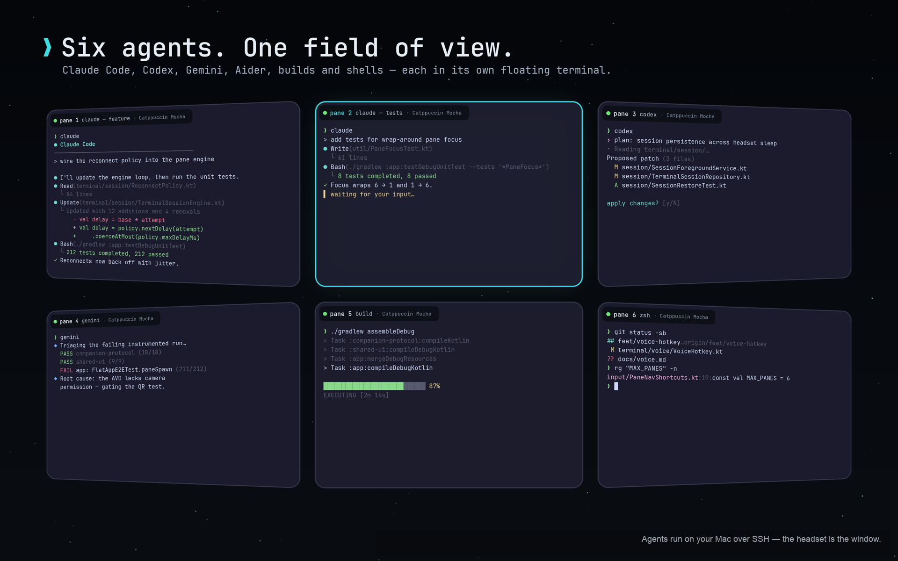The width and height of the screenshot is (898, 561).
Task: Click 'Catppuccin Mocha' theme label in pane 5
Action: click(406, 314)
